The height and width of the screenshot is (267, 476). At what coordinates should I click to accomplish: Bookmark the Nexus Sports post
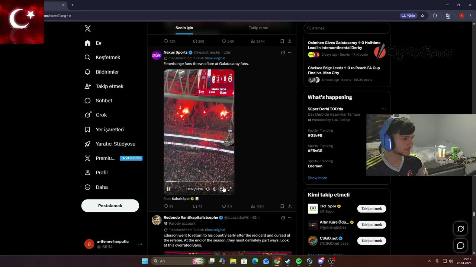pos(282,206)
